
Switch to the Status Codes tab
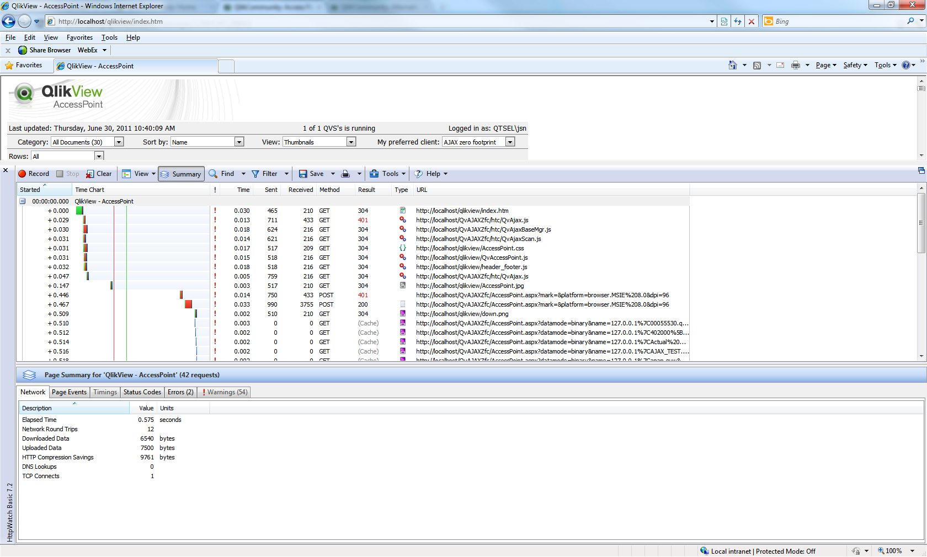point(142,392)
